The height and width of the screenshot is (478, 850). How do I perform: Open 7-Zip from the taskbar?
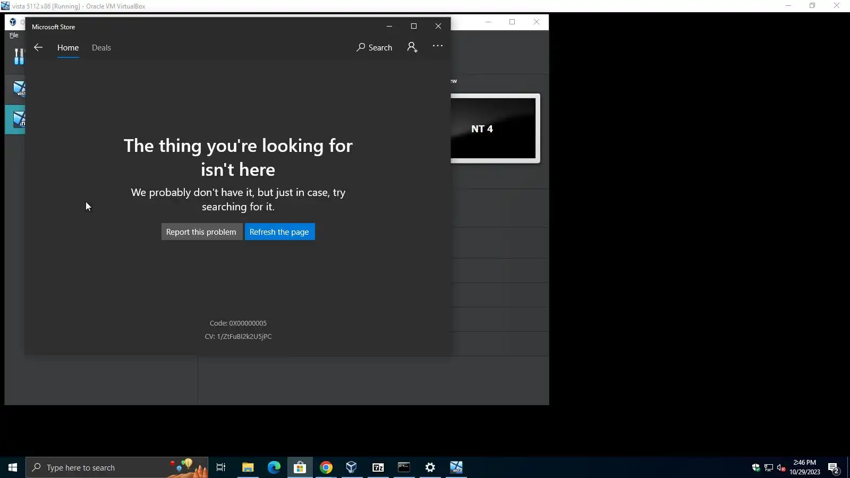378,467
